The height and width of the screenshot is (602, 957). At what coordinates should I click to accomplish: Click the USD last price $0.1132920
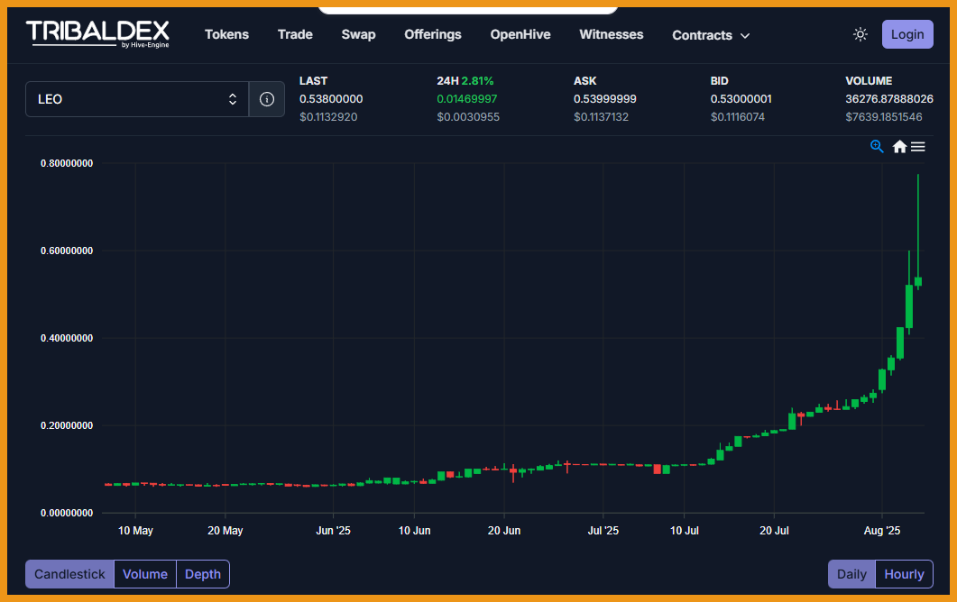click(328, 116)
